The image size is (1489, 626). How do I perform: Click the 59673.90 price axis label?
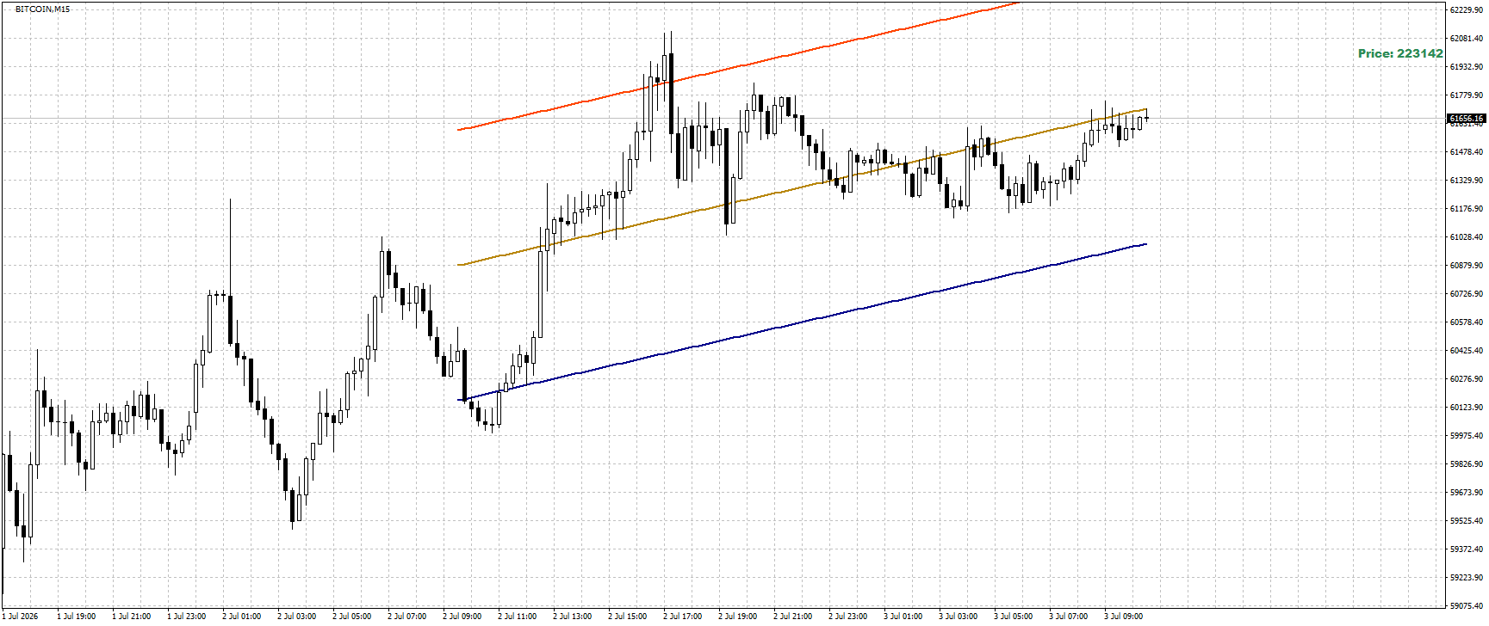click(x=1467, y=493)
